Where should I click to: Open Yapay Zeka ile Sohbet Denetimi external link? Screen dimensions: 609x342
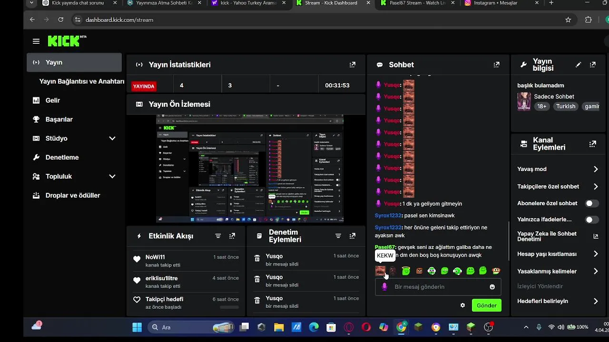[x=596, y=236]
